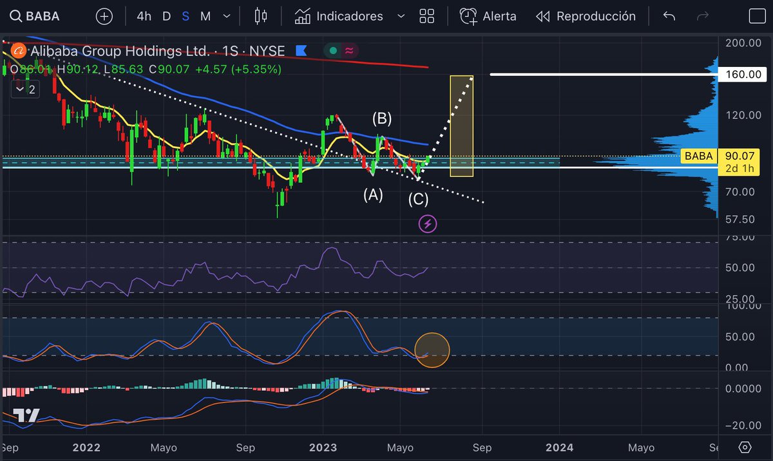This screenshot has height=461, width=773.
Task: Click the Alibaba logo icon in legend
Action: 17,51
